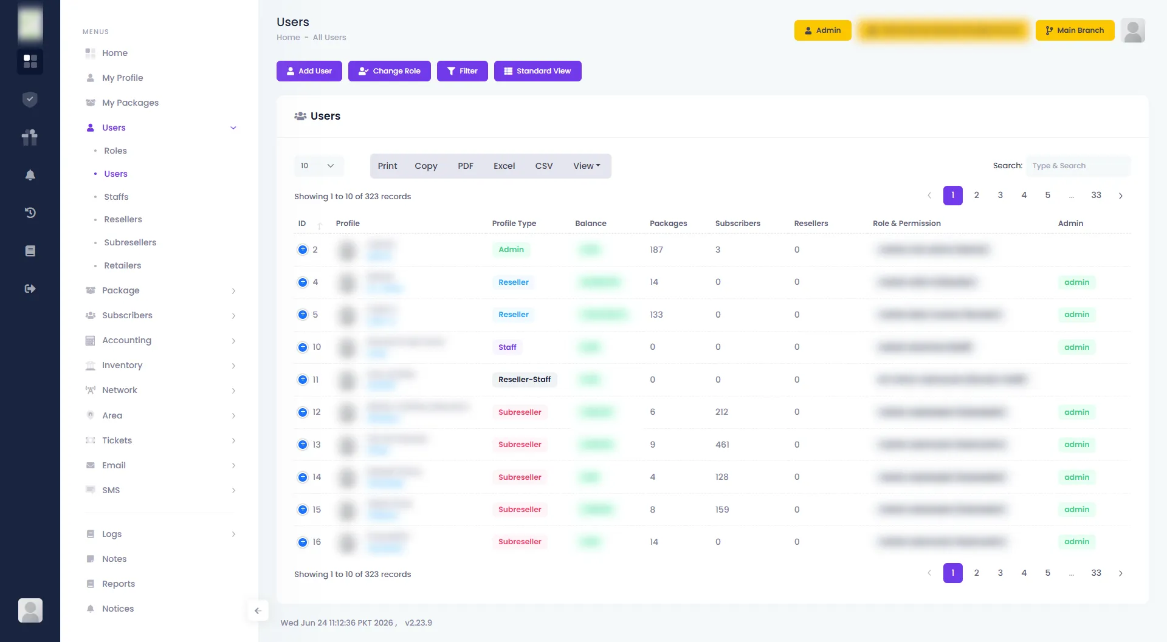Image resolution: width=1167 pixels, height=642 pixels.
Task: Expand the Inventory menu in sidebar
Action: coord(233,366)
